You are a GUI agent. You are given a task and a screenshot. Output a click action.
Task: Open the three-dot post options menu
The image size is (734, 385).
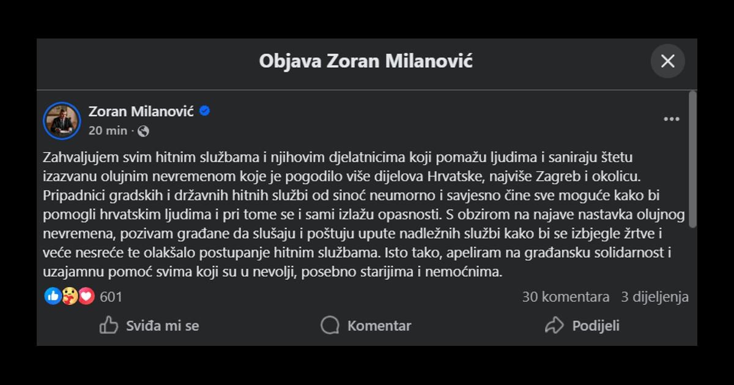672,120
